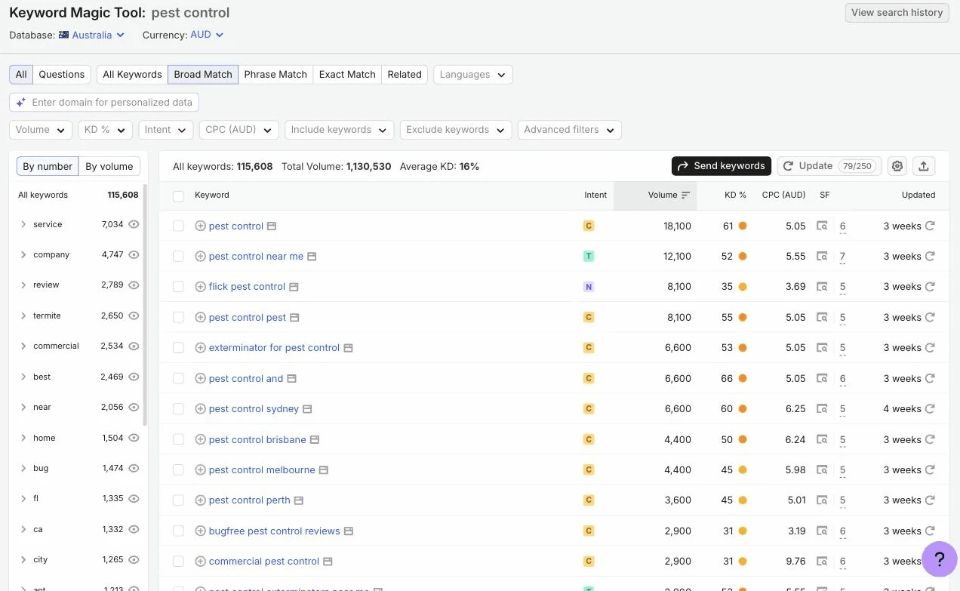Switch to the Questions tab

[62, 75]
